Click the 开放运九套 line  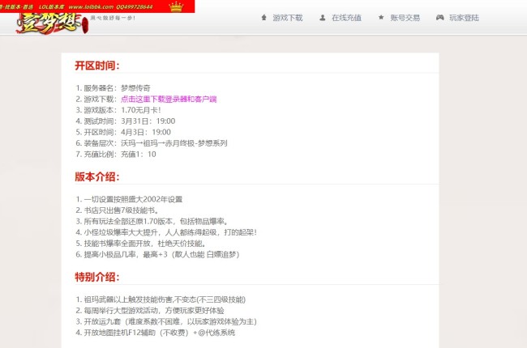(166, 321)
